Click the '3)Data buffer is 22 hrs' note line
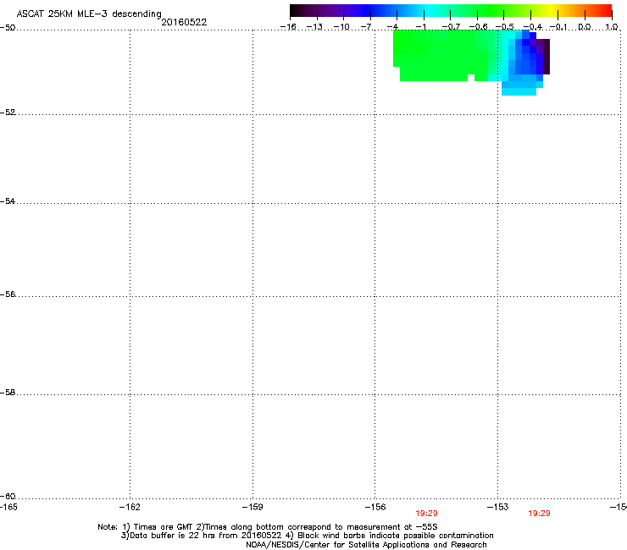Viewport: 627px width, 550px height. (307, 536)
